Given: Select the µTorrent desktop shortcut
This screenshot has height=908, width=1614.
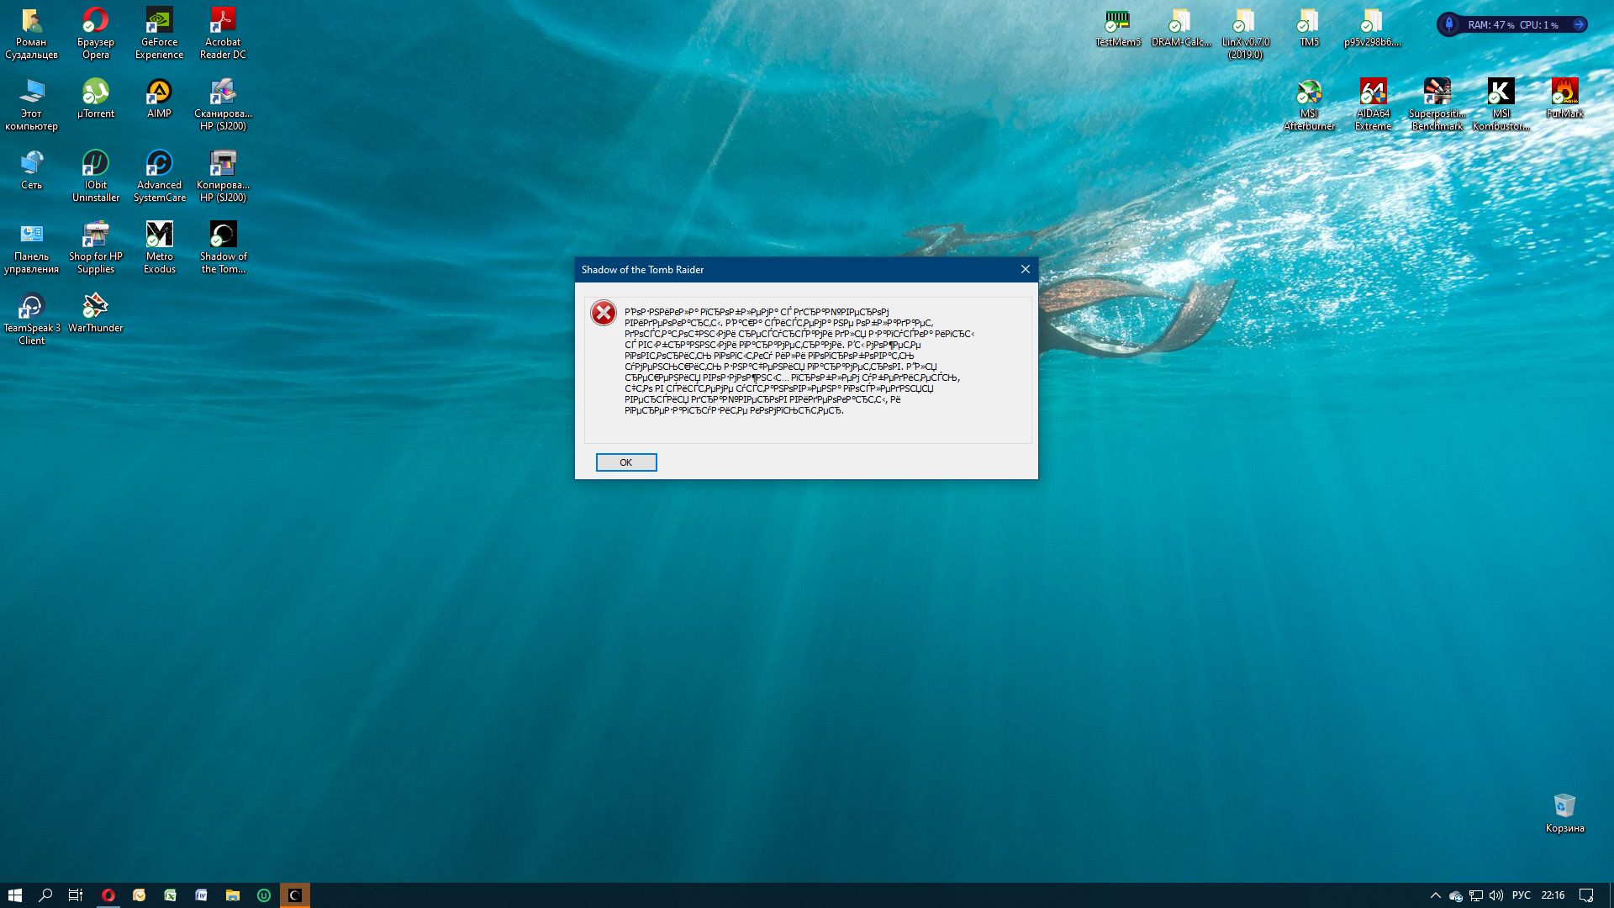Looking at the screenshot, I should [x=95, y=99].
